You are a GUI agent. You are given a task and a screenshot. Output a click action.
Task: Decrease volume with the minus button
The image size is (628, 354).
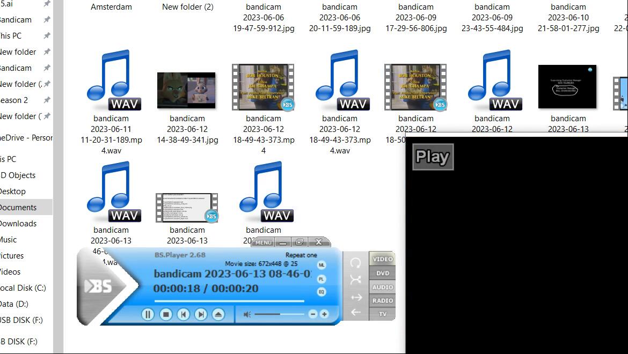313,314
